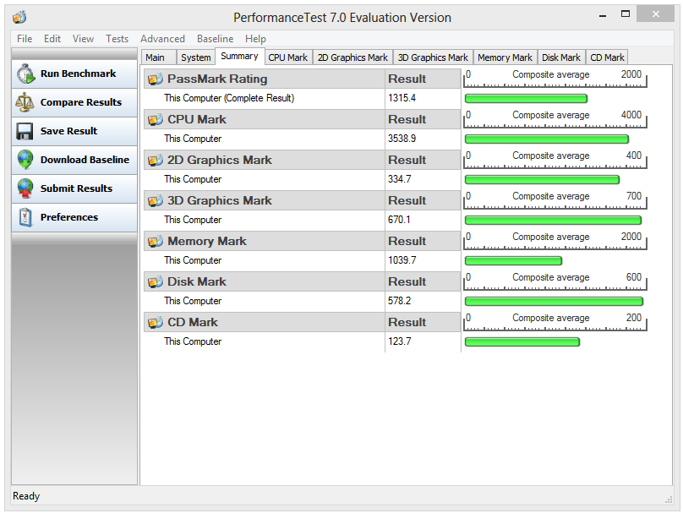683x513 pixels.
Task: Click the Run Benchmark stopwatch icon
Action: (25, 74)
